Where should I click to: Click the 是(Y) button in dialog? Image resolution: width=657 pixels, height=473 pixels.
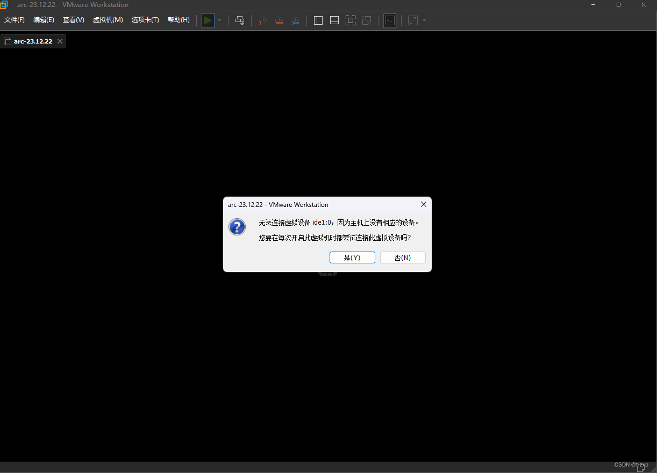coord(352,257)
